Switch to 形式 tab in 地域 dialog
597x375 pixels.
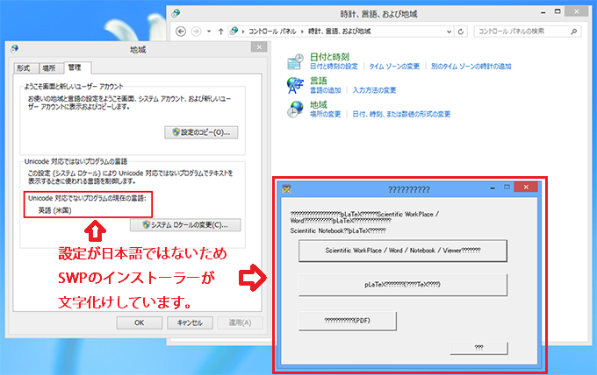(x=24, y=68)
